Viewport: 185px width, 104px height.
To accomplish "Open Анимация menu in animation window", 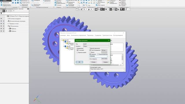I will [x=63, y=35].
